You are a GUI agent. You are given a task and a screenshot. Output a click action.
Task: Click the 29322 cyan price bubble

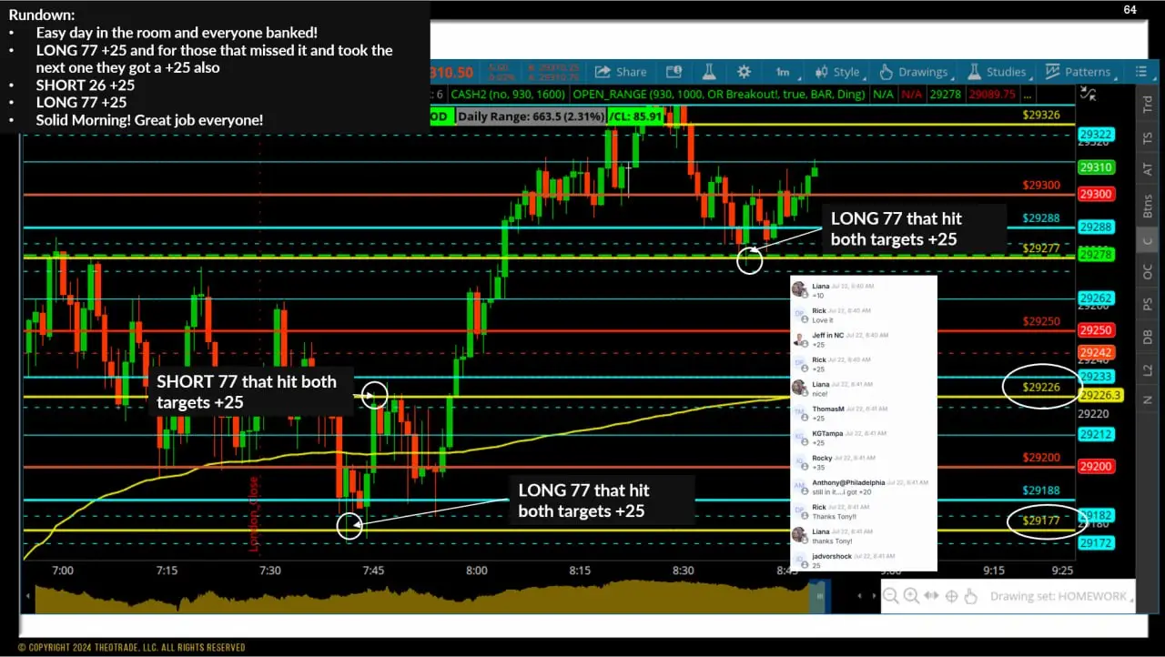pyautogui.click(x=1096, y=135)
